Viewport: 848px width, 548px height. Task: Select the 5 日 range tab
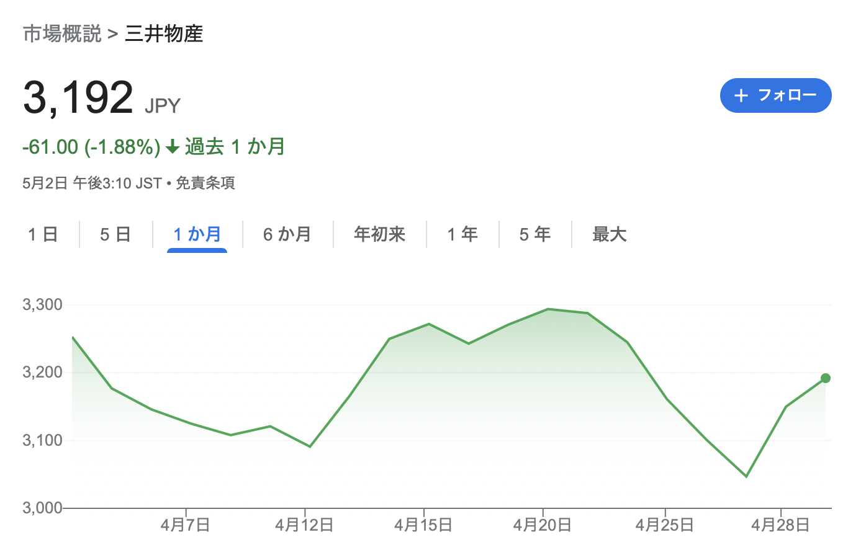[x=115, y=234]
